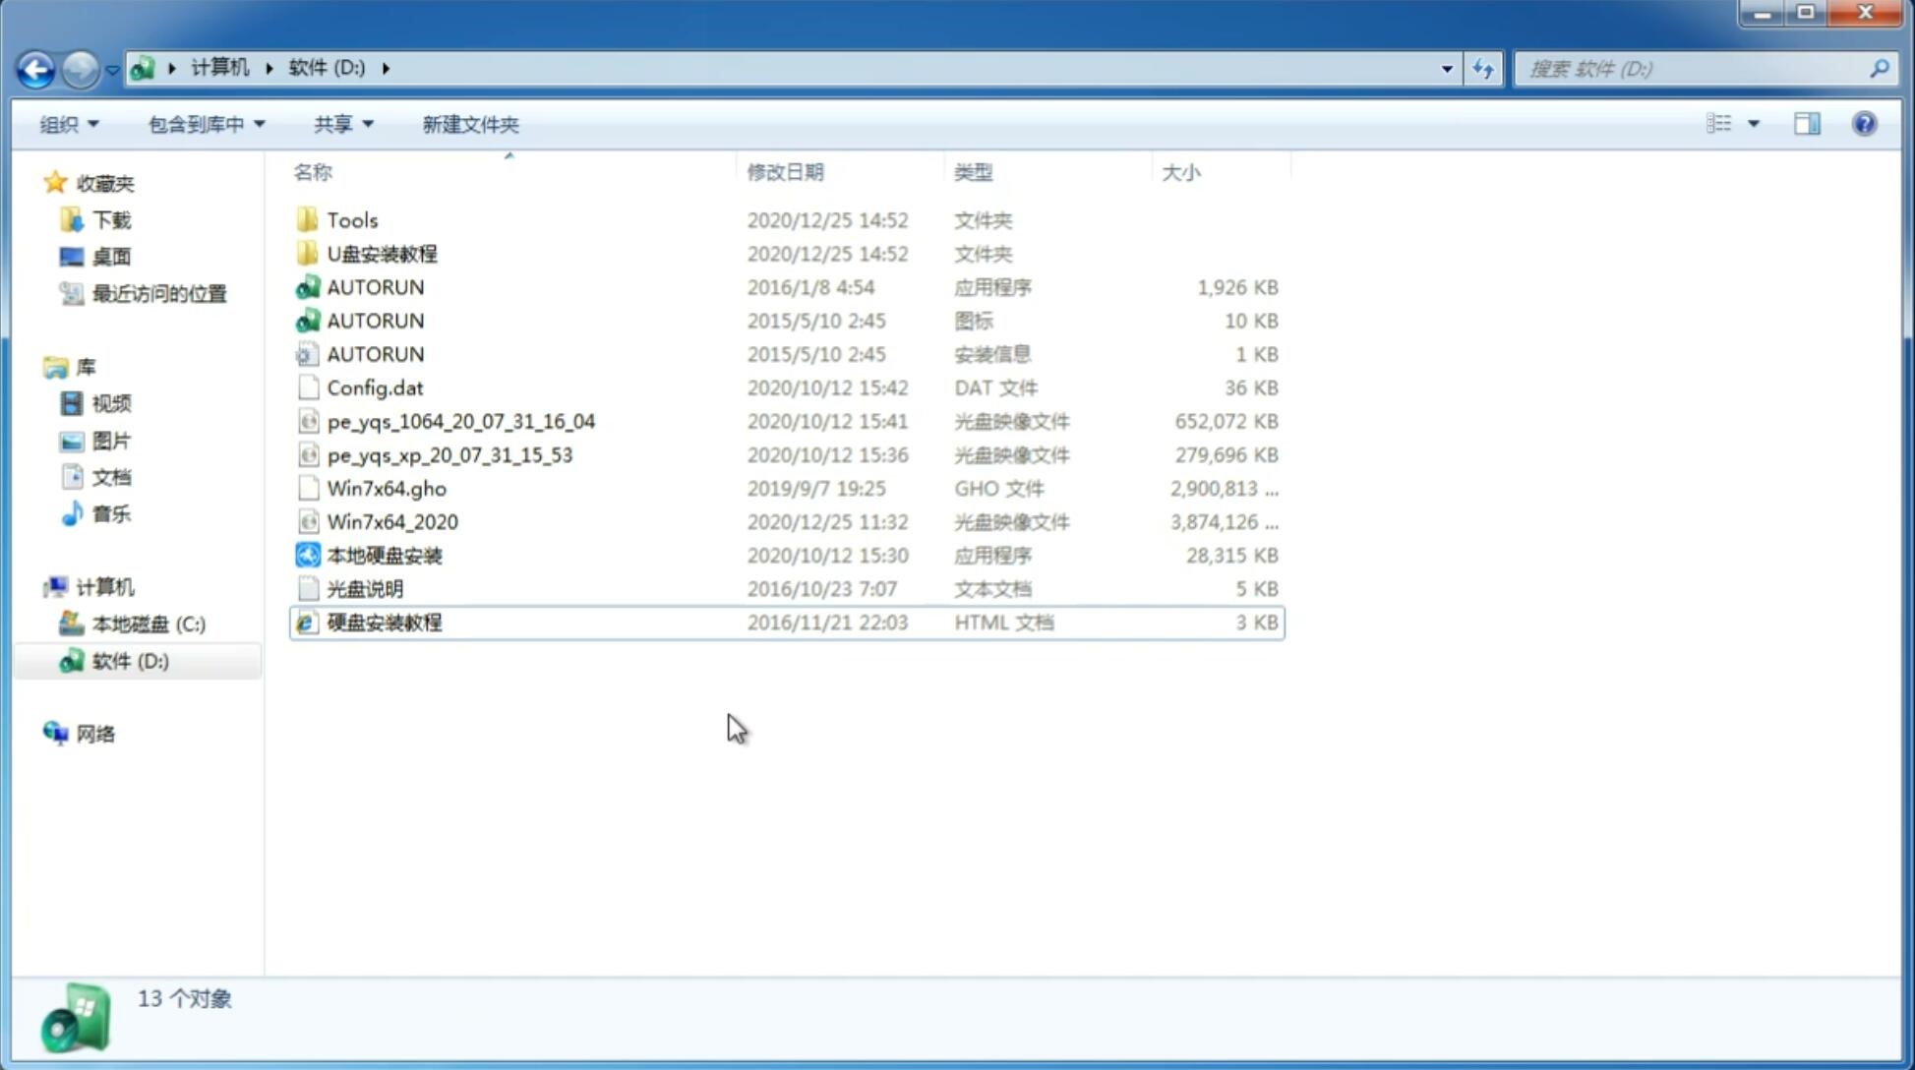
Task: Click 新建文件夹 button in toolbar
Action: pyautogui.click(x=471, y=124)
